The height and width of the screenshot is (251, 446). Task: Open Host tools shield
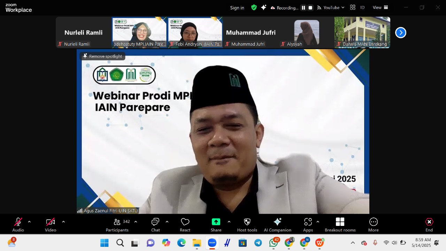tap(247, 225)
